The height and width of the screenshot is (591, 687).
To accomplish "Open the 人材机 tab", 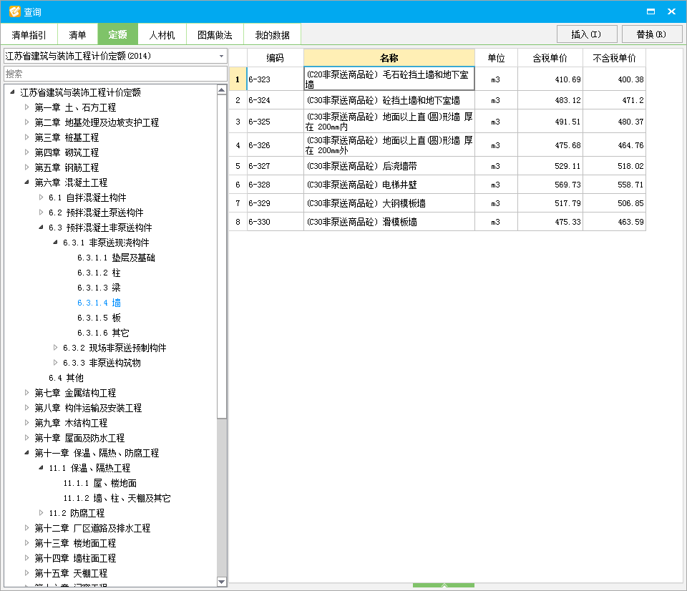I will coord(162,34).
